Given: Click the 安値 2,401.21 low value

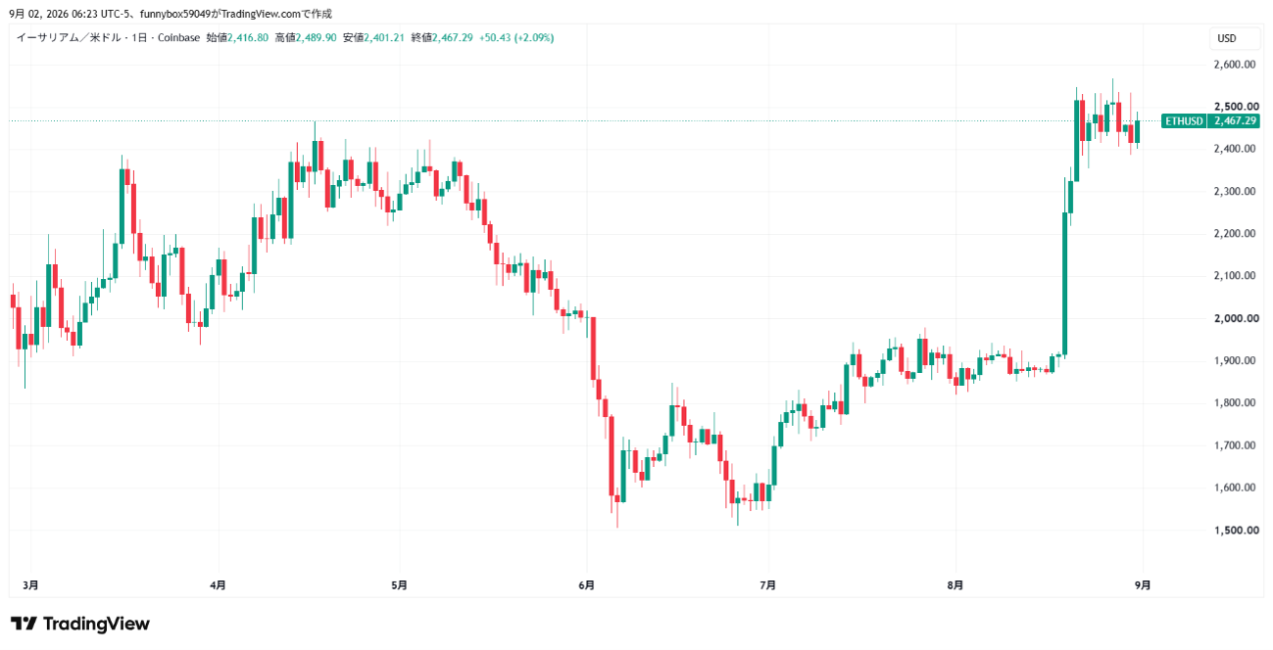Looking at the screenshot, I should pos(373,38).
